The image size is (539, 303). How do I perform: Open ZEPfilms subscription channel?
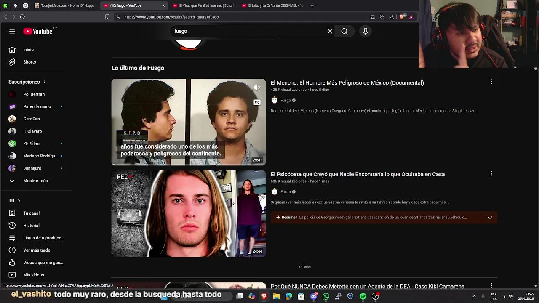click(37, 144)
